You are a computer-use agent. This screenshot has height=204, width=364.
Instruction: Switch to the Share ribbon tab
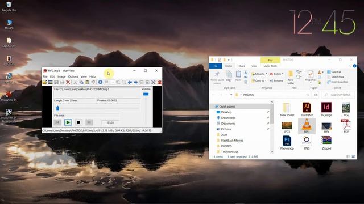click(242, 66)
